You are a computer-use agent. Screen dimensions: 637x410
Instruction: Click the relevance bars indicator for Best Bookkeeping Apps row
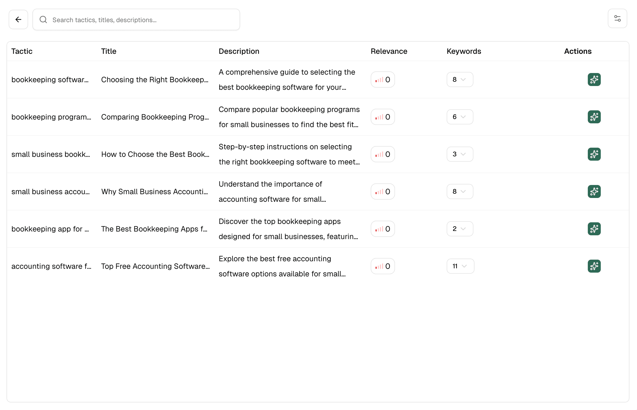[x=383, y=229]
